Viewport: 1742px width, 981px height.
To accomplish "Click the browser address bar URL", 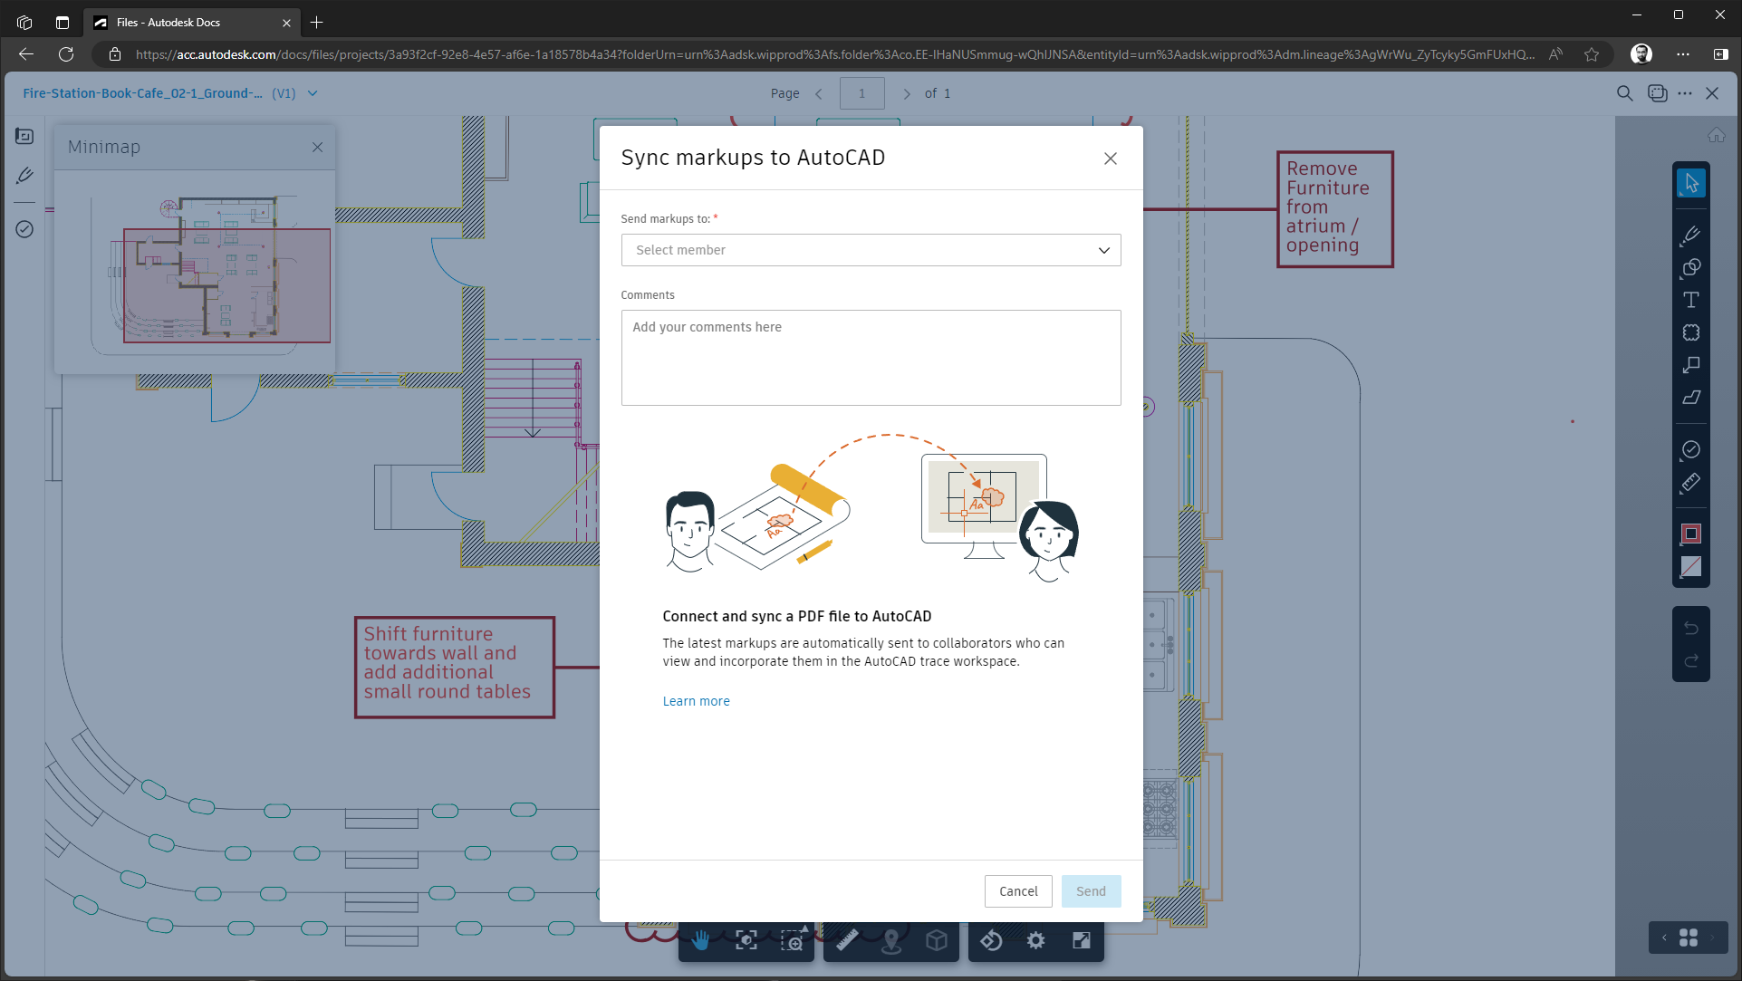I will pos(834,54).
